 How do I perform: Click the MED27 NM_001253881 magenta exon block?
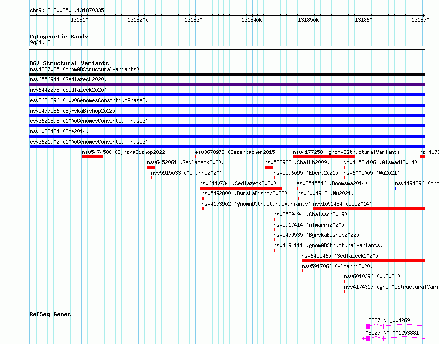[368, 339]
